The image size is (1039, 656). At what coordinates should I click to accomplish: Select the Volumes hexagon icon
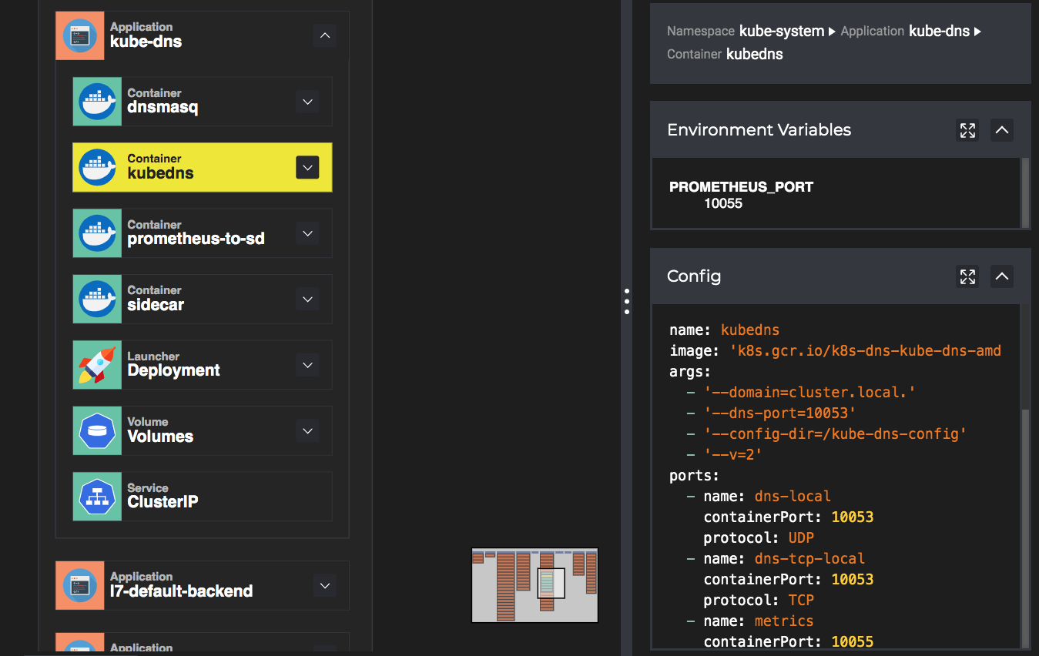97,430
